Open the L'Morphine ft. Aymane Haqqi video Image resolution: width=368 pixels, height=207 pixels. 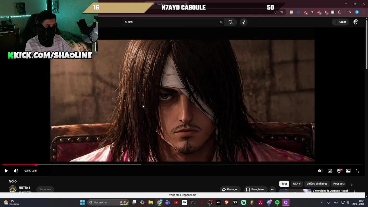(x=331, y=191)
